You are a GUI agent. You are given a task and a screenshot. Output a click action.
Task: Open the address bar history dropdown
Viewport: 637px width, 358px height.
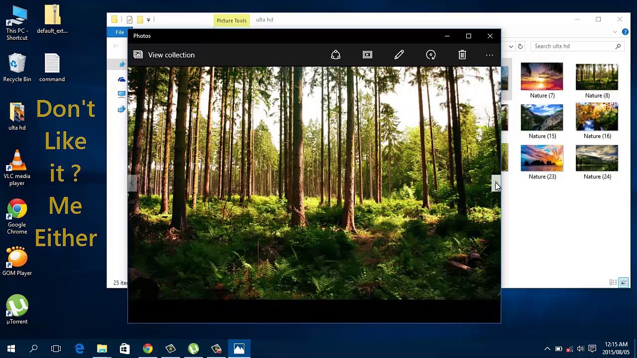511,46
